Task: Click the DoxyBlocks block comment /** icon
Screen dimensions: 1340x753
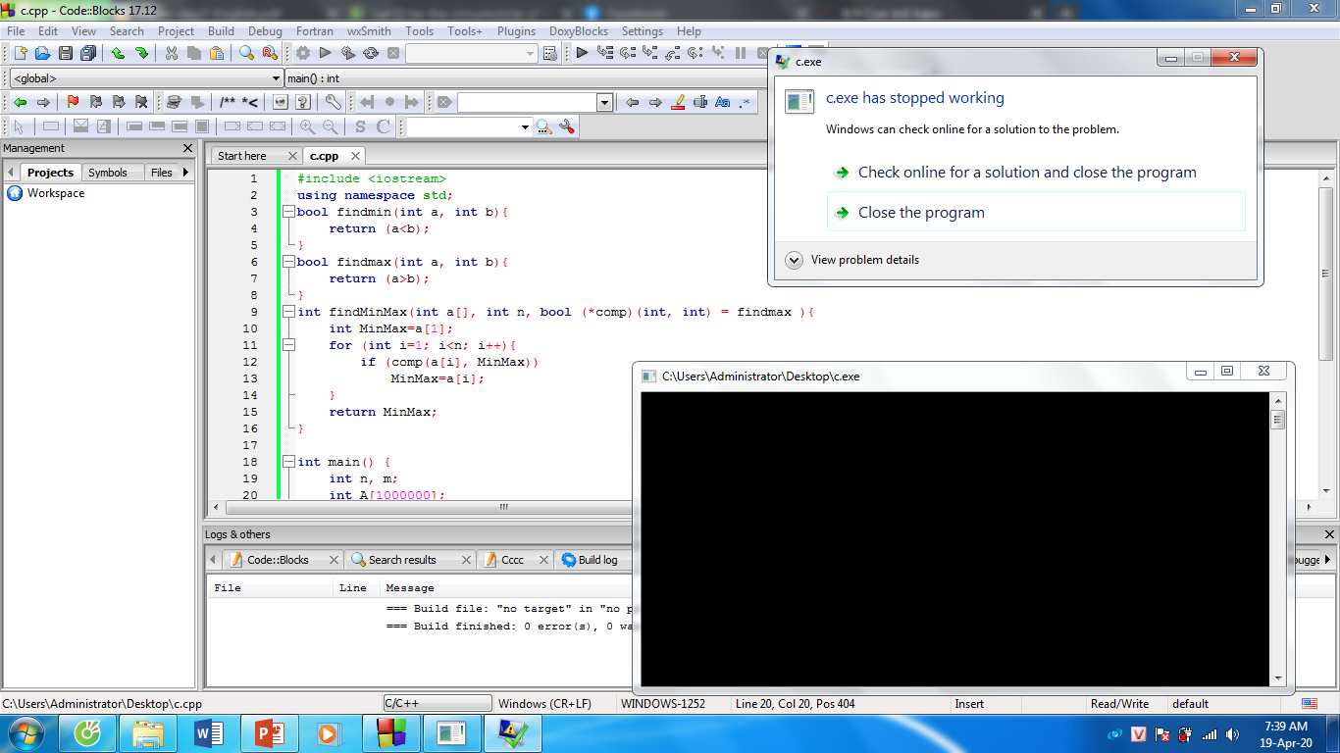Action: 228,102
